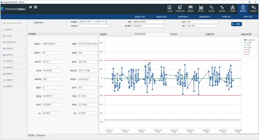Image resolution: width=259 pixels, height=140 pixels.
Task: Toggle X_UCL series in chart legend
Action: click(x=248, y=42)
